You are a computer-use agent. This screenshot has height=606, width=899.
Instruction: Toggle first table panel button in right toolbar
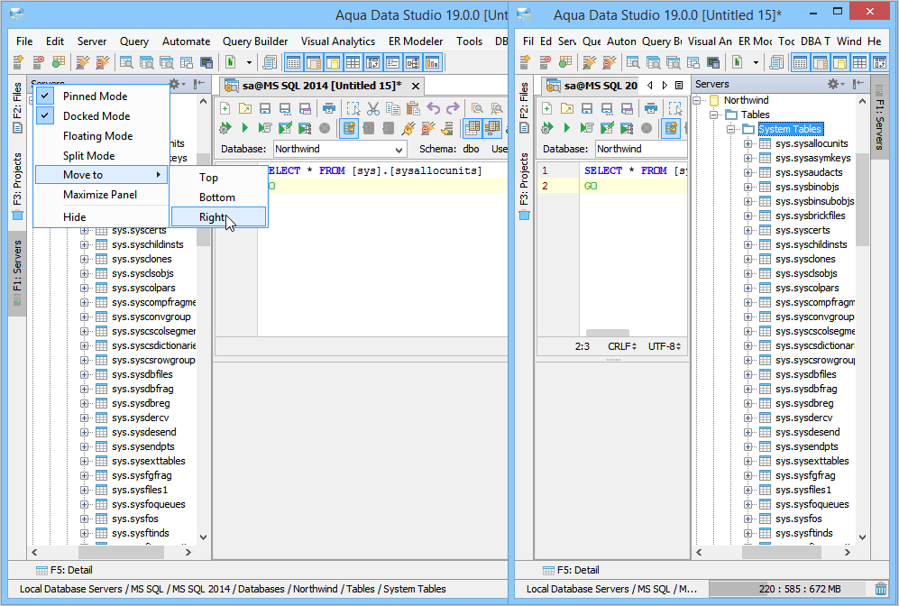point(800,62)
